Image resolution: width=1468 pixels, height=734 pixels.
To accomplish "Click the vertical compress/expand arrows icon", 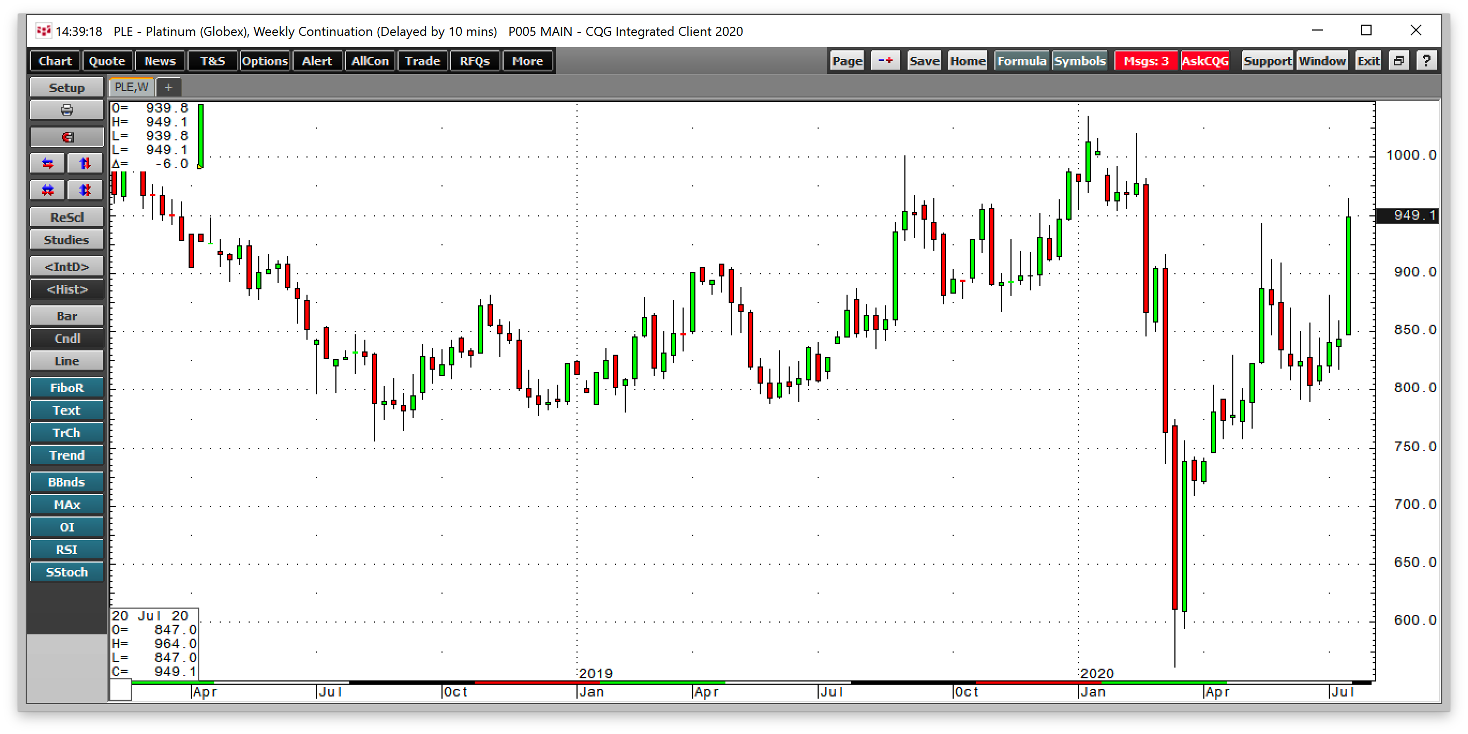I will click(85, 190).
